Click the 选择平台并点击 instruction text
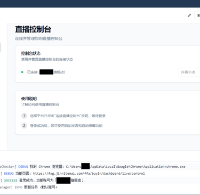The image size is (200, 195). (x=68, y=116)
